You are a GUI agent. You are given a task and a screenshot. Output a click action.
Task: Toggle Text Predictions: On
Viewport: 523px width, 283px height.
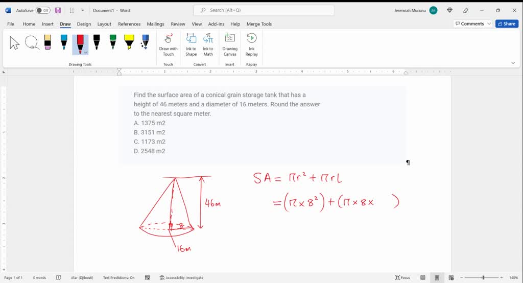[118, 278]
